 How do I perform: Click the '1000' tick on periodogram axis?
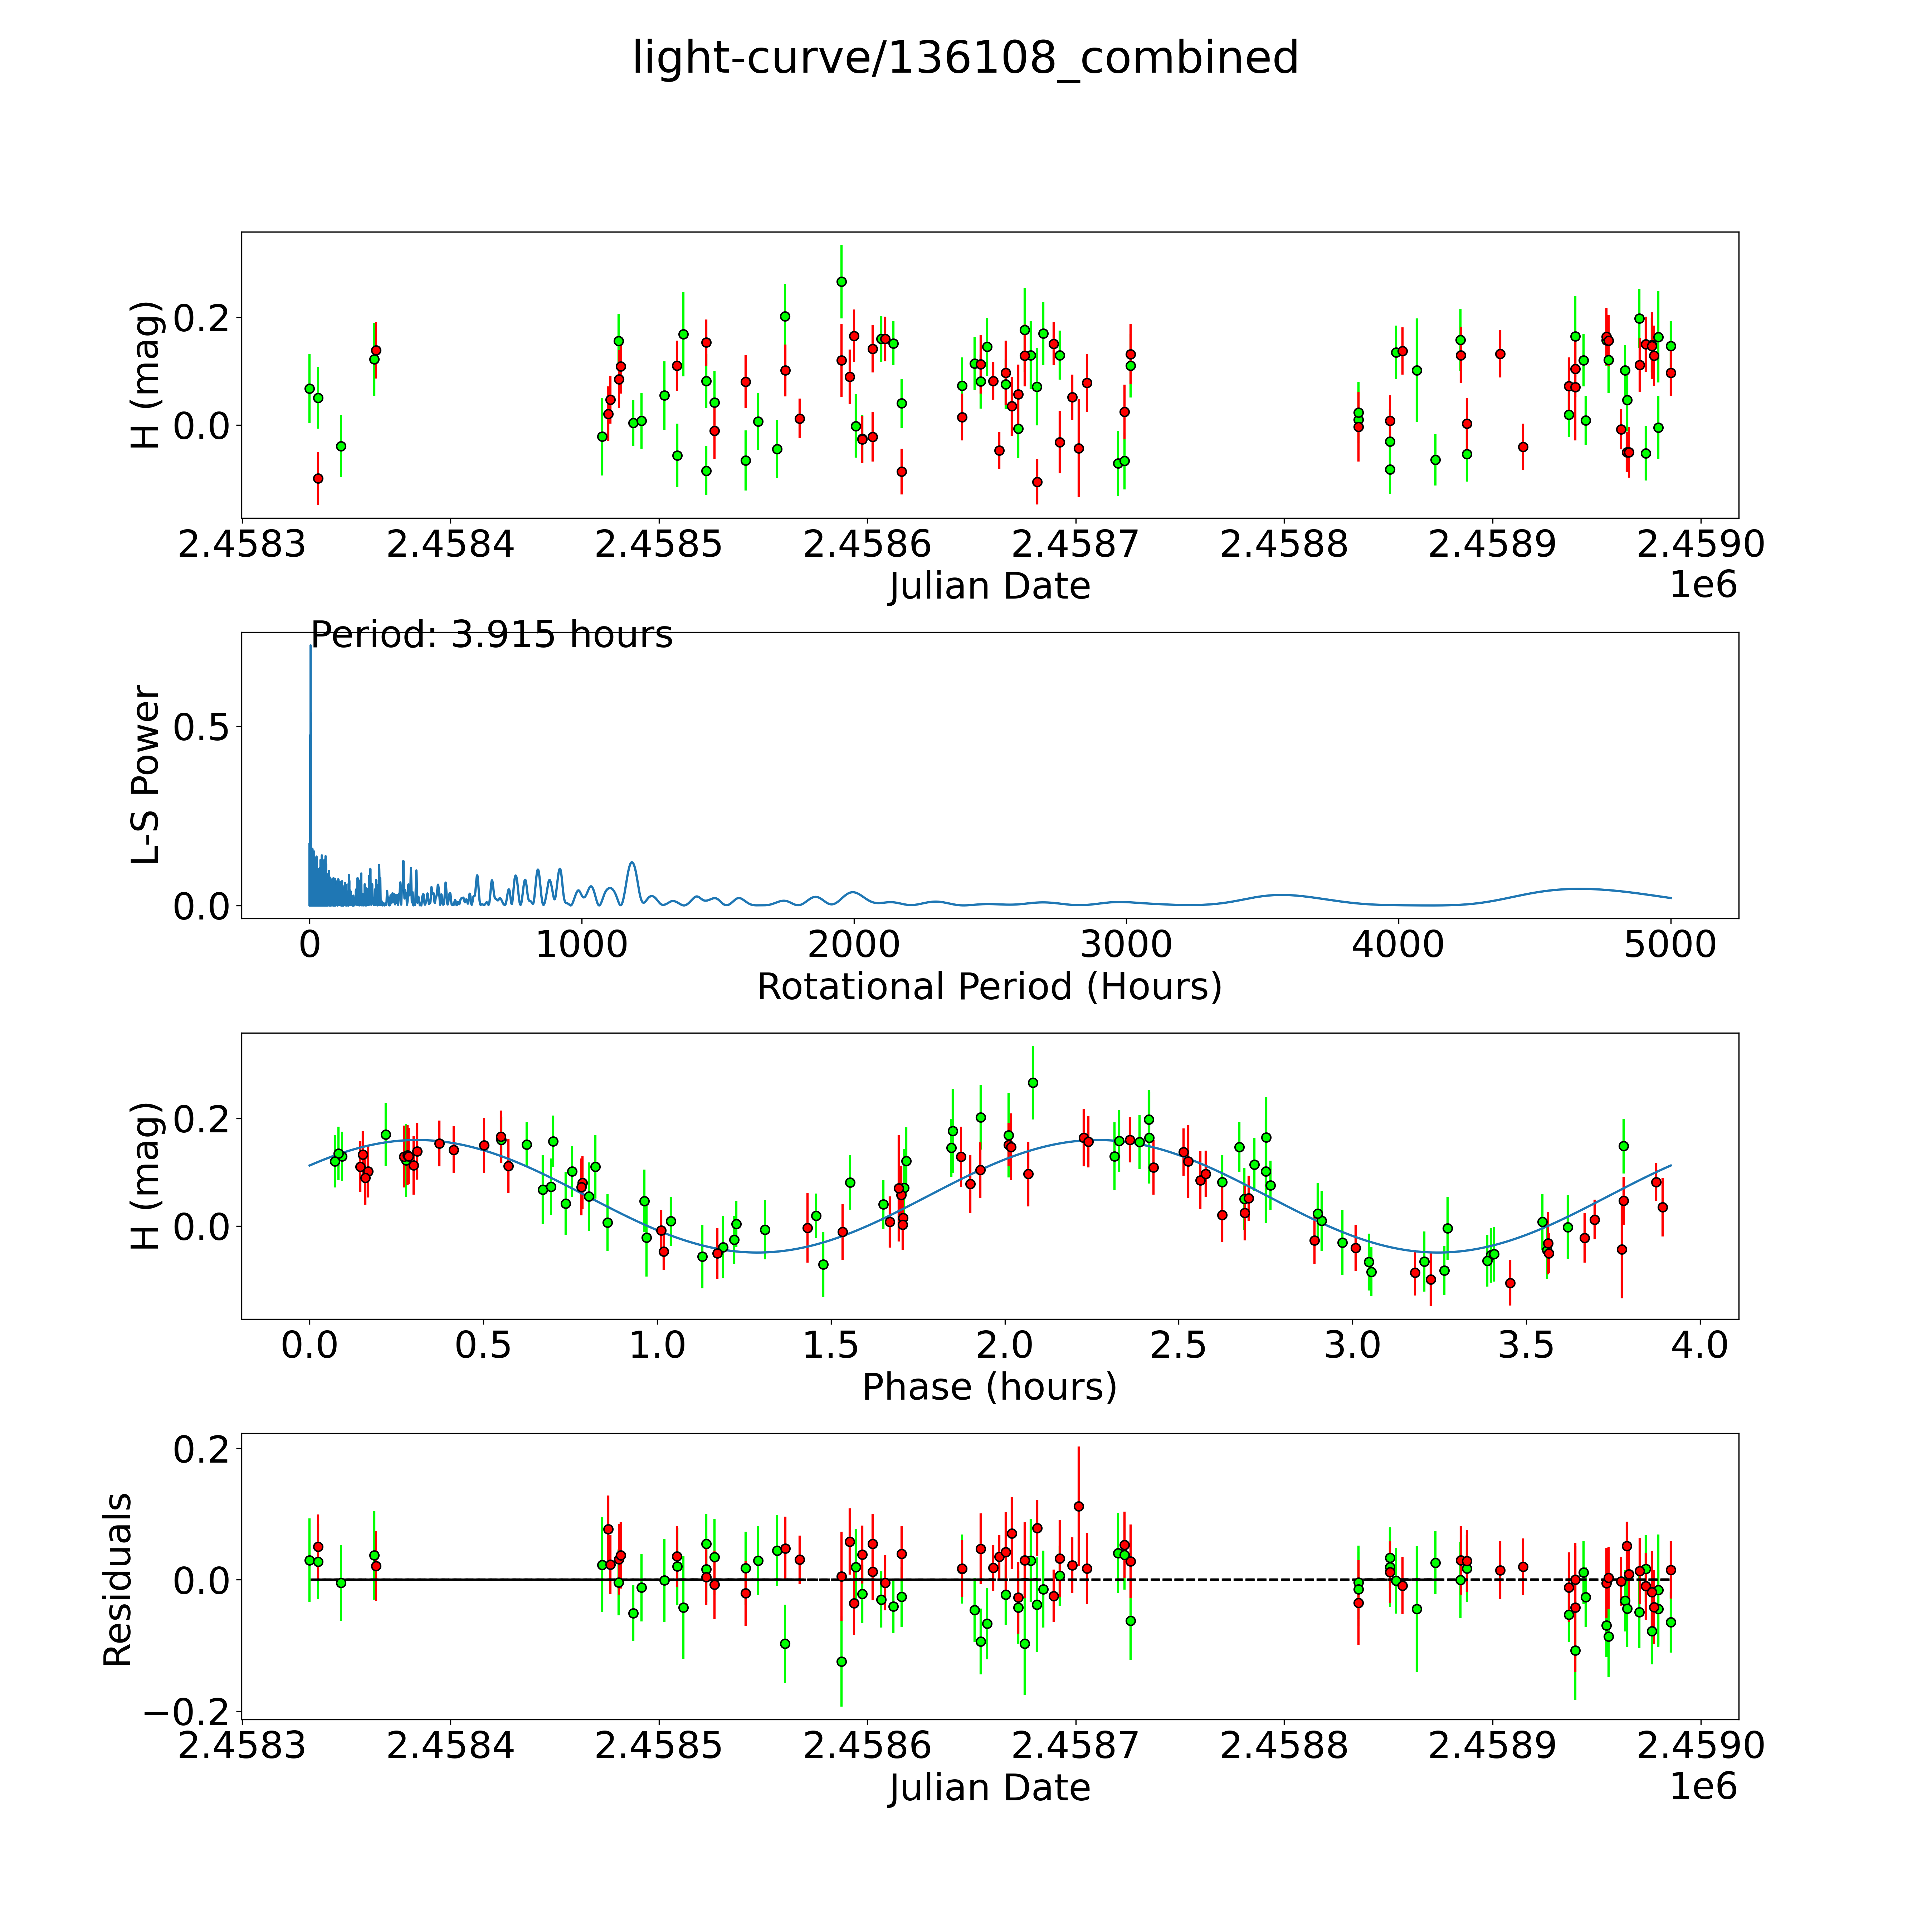(582, 944)
